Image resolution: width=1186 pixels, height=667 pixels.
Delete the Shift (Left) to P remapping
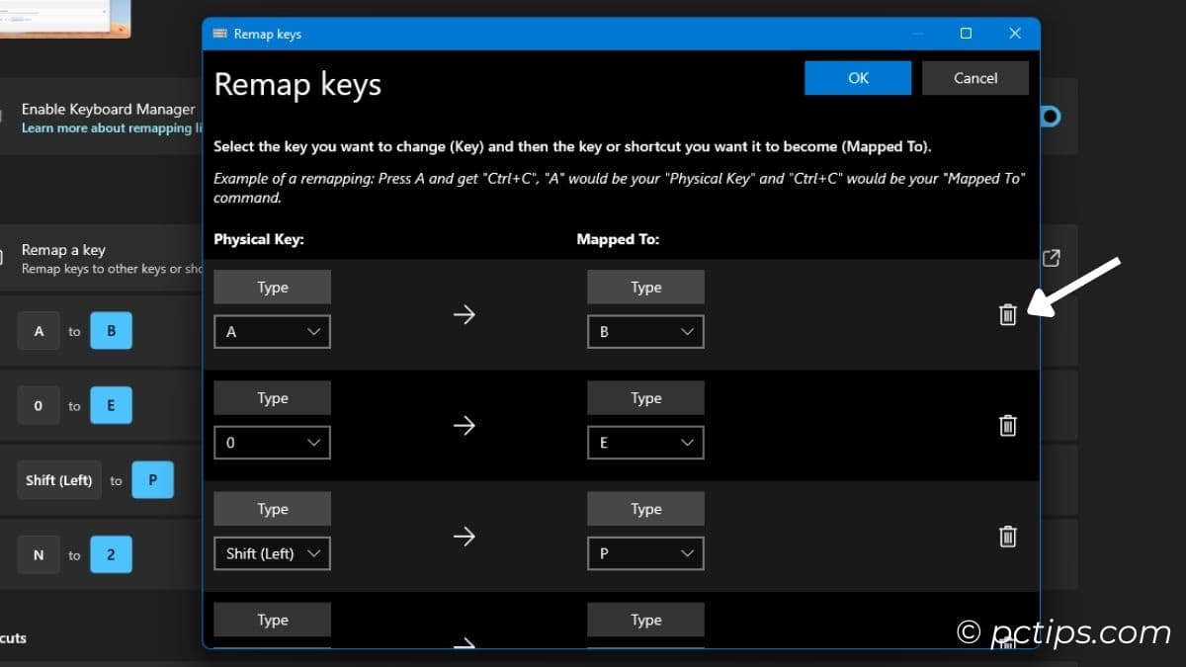coord(1007,537)
